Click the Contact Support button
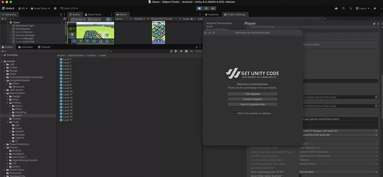 [x=252, y=99]
